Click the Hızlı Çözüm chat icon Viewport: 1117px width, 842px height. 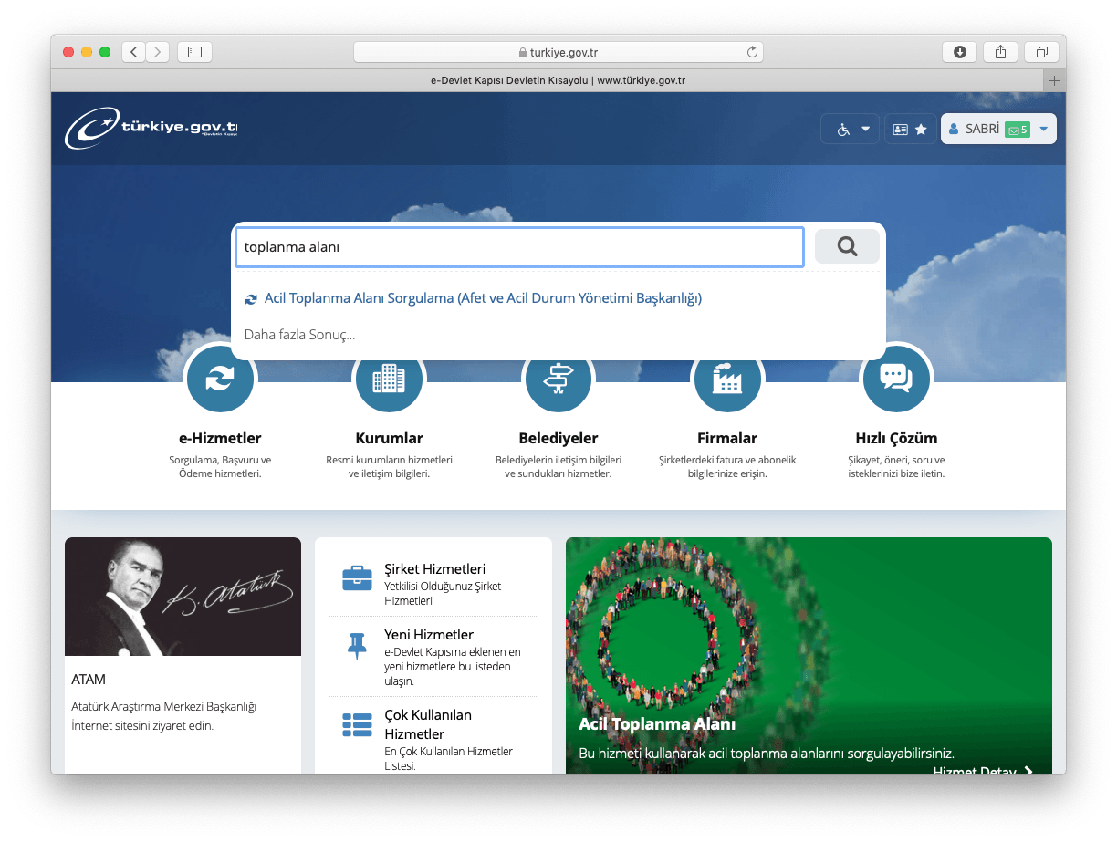[x=895, y=379]
